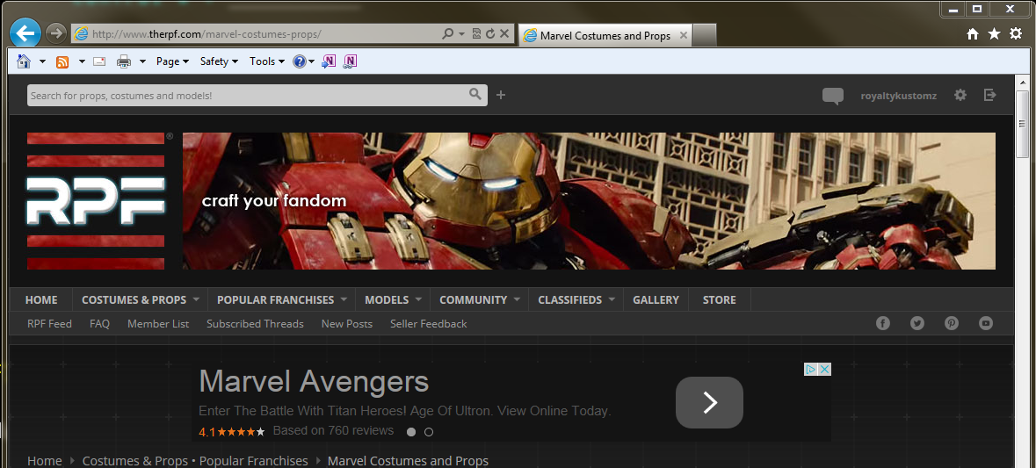Select second ad carousel dot
This screenshot has width=1036, height=468.
click(429, 432)
